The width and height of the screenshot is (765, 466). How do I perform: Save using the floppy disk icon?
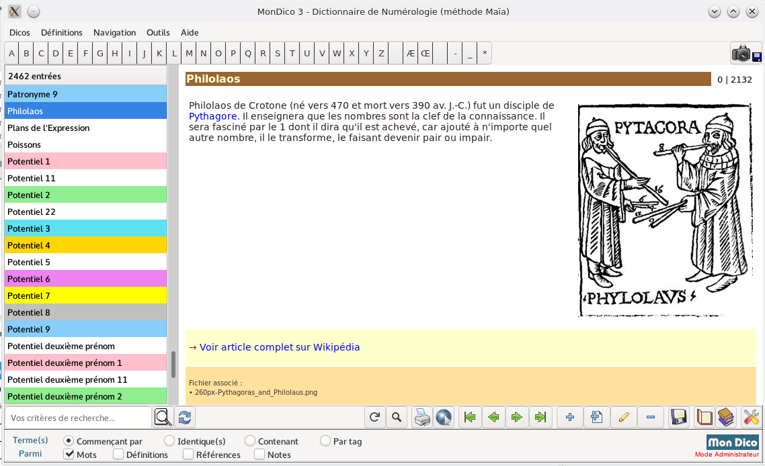[678, 418]
